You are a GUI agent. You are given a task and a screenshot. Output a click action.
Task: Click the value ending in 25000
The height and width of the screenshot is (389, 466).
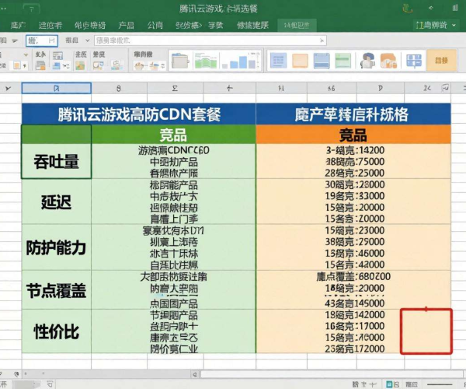pos(355,173)
